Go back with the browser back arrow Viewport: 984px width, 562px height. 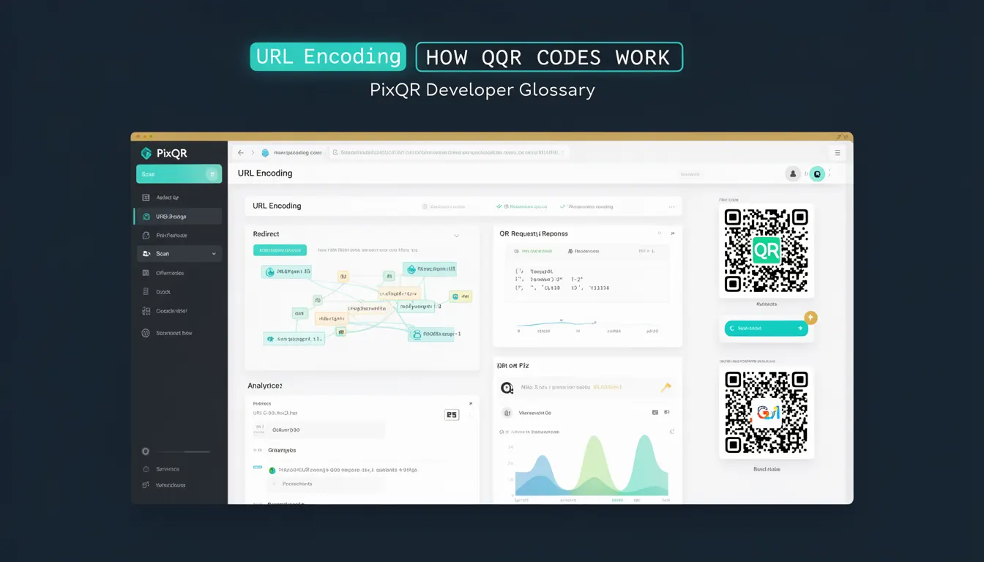(241, 152)
